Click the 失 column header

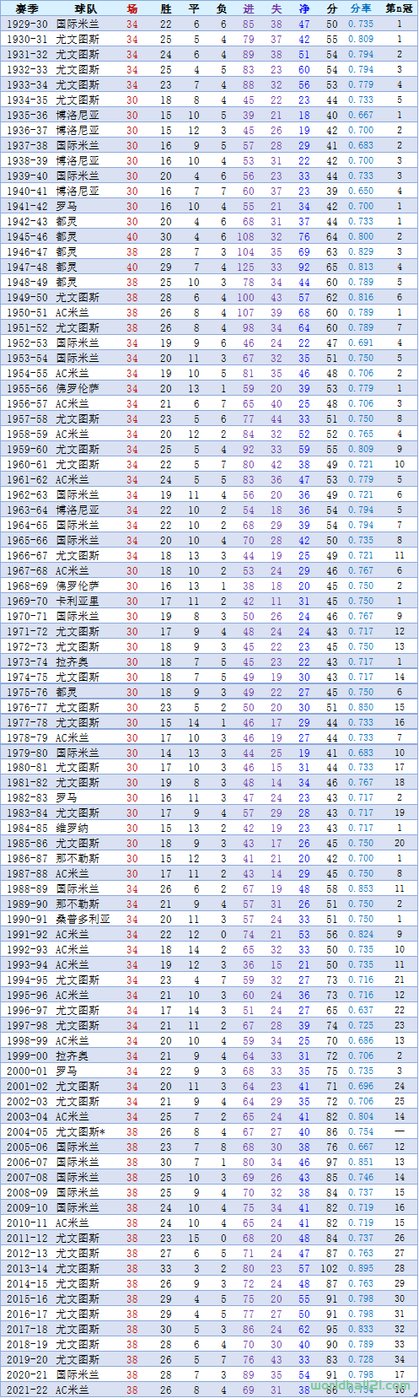click(x=277, y=8)
